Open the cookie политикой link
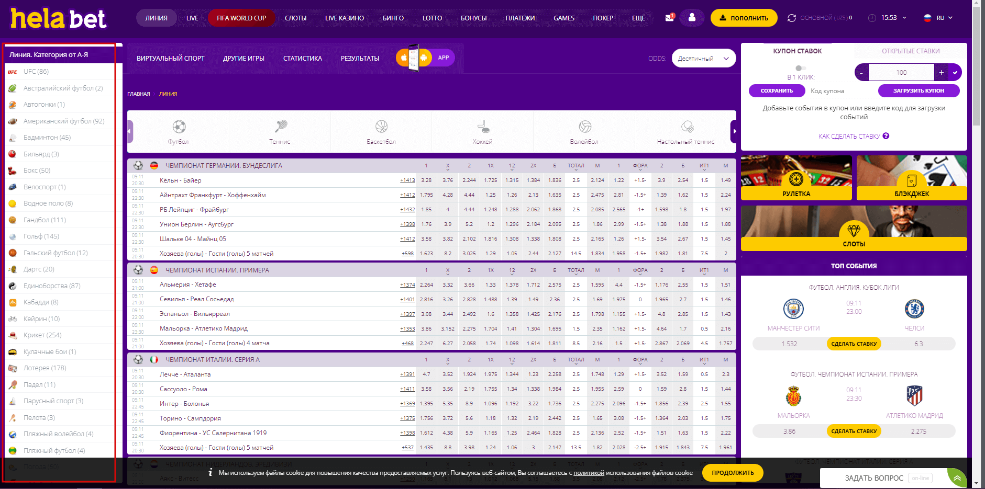Image resolution: width=985 pixels, height=489 pixels. tap(589, 473)
